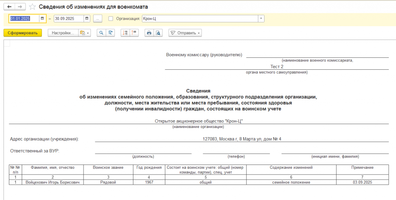The width and height of the screenshot is (396, 200).
Task: Open the Настройки... settings button
Action: click(63, 33)
